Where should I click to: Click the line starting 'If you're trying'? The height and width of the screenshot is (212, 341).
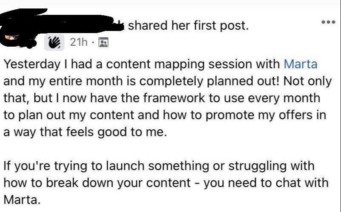[159, 166]
